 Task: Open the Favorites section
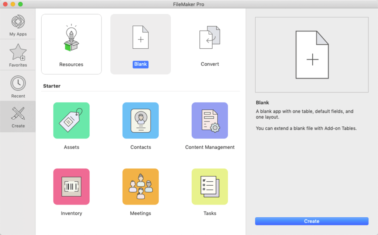[x=18, y=55]
